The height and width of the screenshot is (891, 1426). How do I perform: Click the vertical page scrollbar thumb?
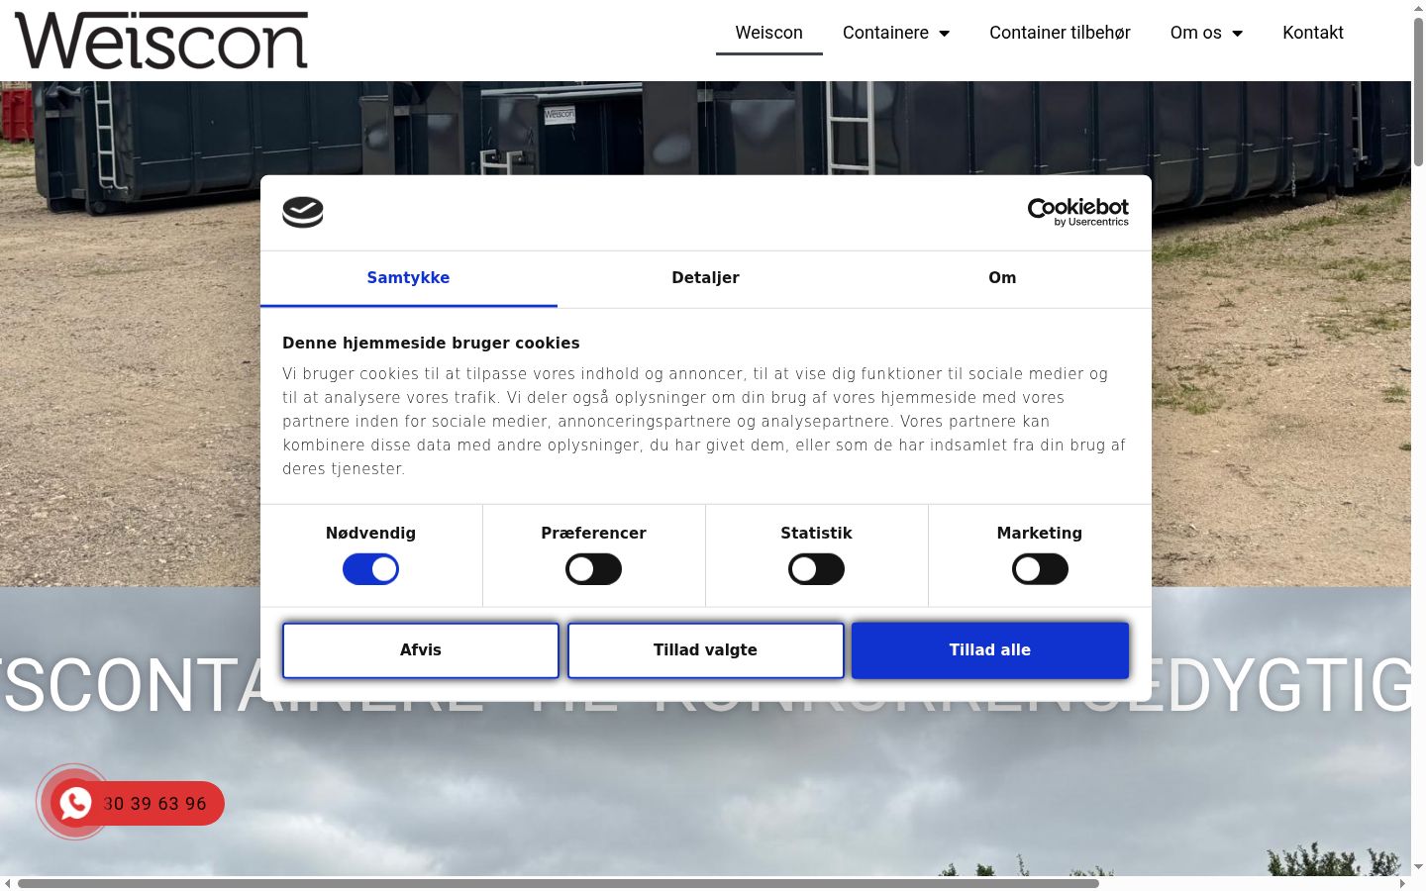tap(1418, 91)
